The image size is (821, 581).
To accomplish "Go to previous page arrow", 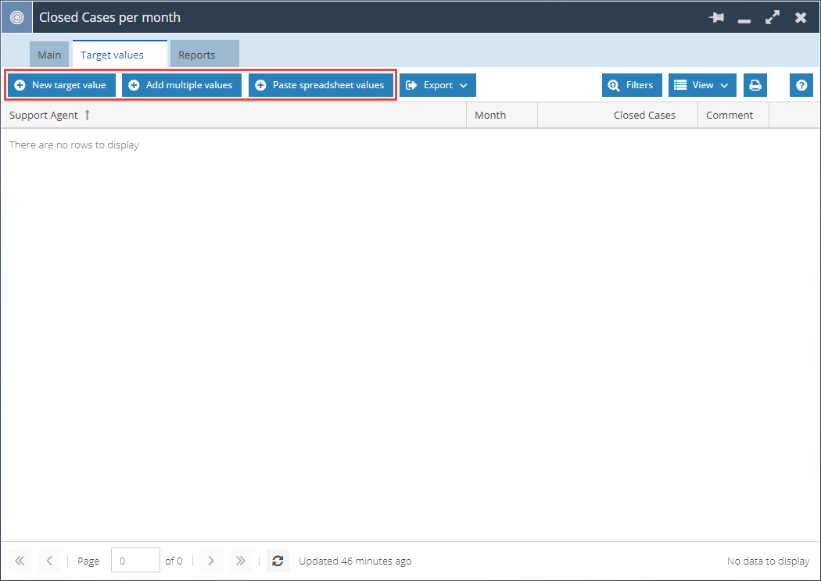I will [49, 561].
